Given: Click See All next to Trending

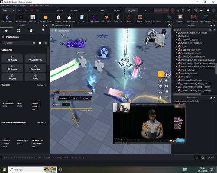Looking at the screenshot, I should coord(41,85).
